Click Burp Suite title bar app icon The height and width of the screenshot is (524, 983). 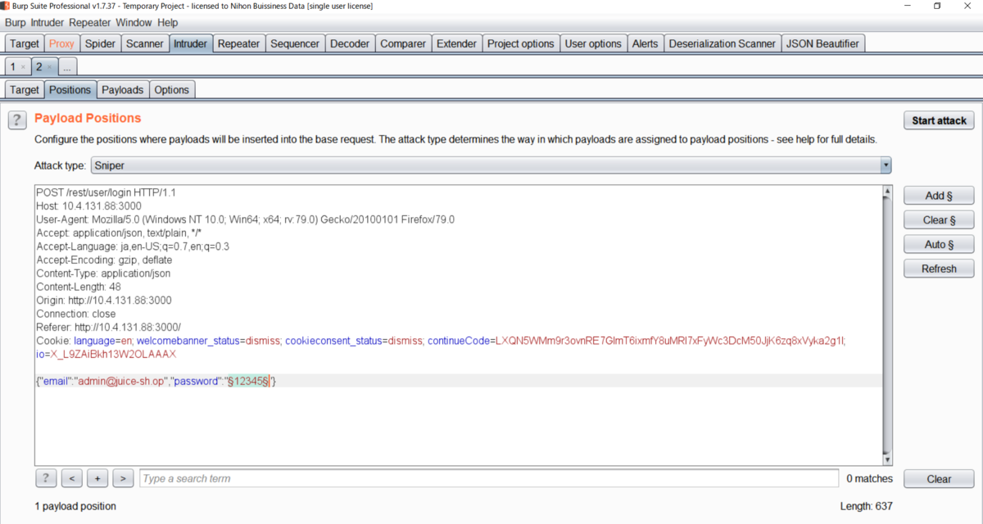pos(6,6)
